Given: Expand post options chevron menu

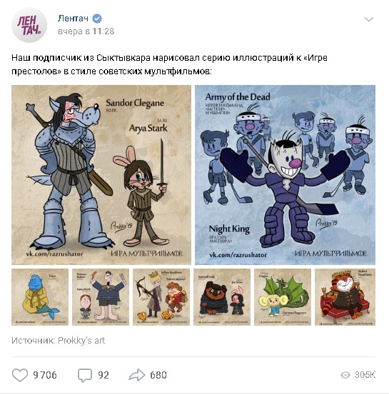Looking at the screenshot, I should [x=369, y=19].
